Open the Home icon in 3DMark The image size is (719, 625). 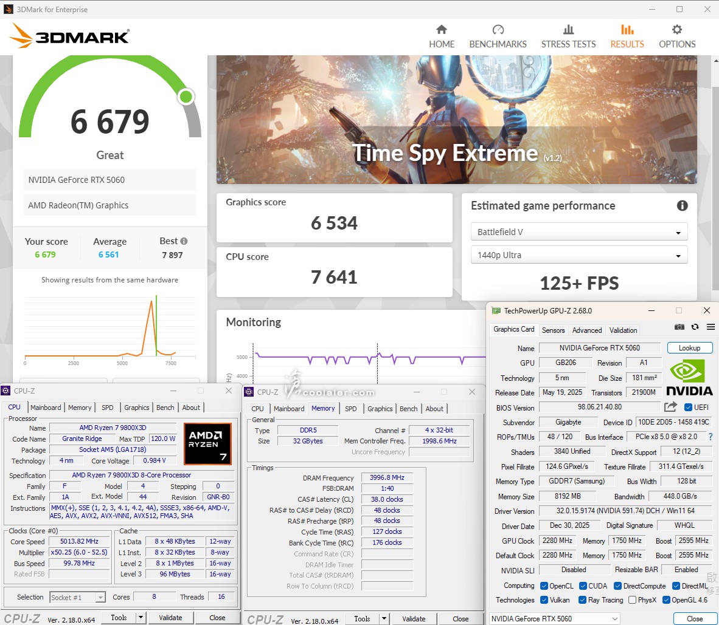pos(442,30)
